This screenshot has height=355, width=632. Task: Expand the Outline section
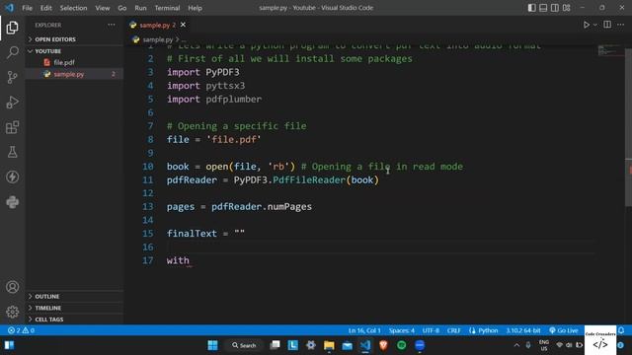(75, 296)
